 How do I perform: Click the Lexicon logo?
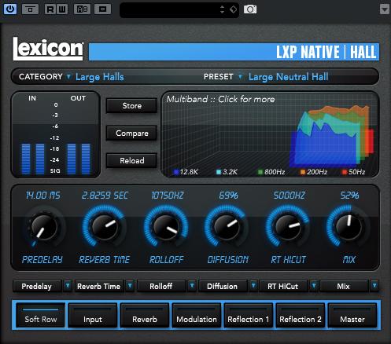point(48,49)
